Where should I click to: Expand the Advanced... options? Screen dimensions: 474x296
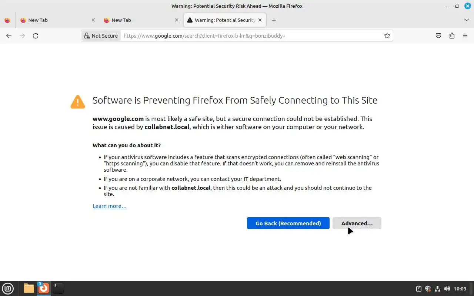click(357, 223)
